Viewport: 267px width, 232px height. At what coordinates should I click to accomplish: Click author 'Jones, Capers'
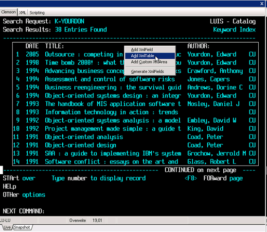(209, 79)
